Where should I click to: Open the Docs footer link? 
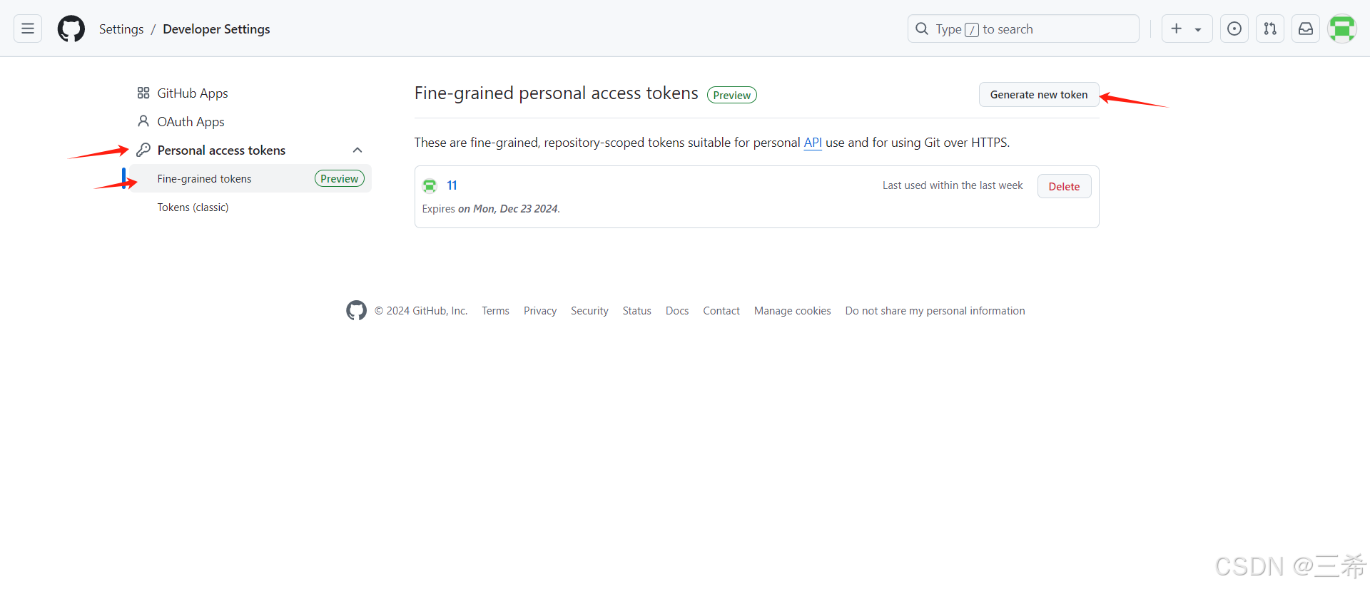click(677, 311)
